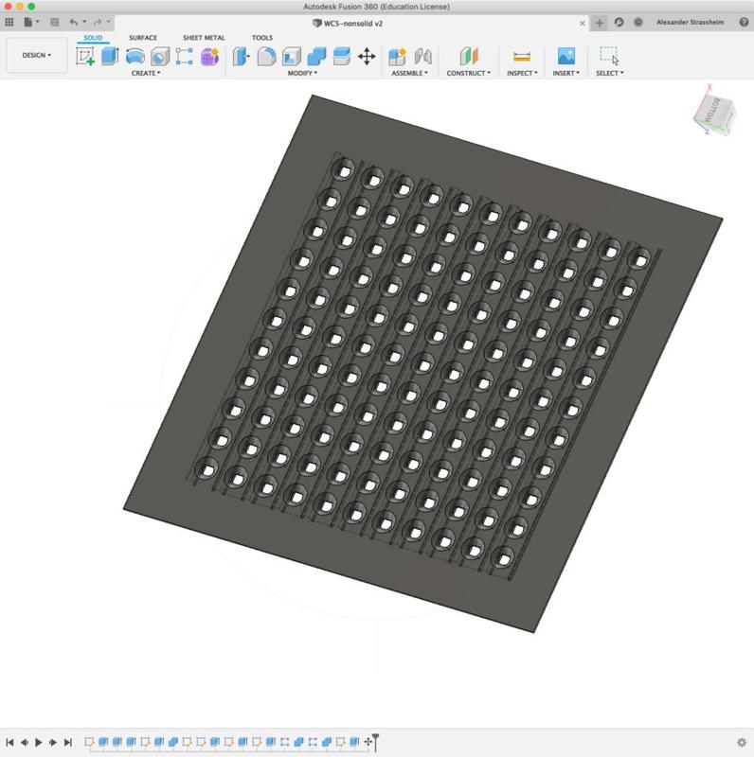Viewport: 754px width, 757px height.
Task: Click the Measure tool in Inspect
Action: pyautogui.click(x=521, y=57)
